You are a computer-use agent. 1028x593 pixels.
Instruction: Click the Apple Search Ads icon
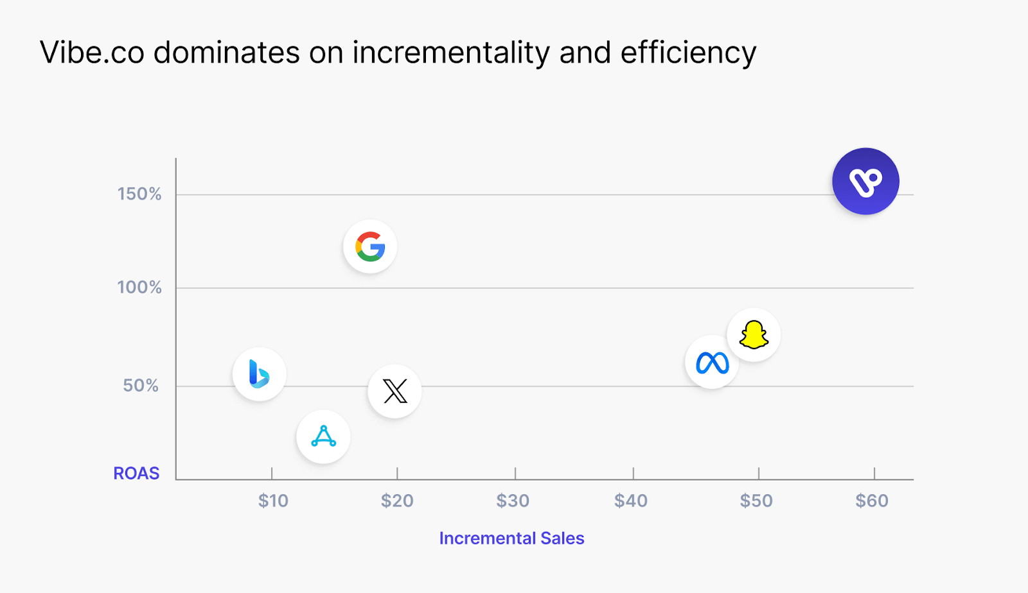tap(323, 436)
